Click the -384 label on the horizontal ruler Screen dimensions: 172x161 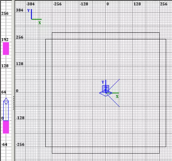[30, 4]
